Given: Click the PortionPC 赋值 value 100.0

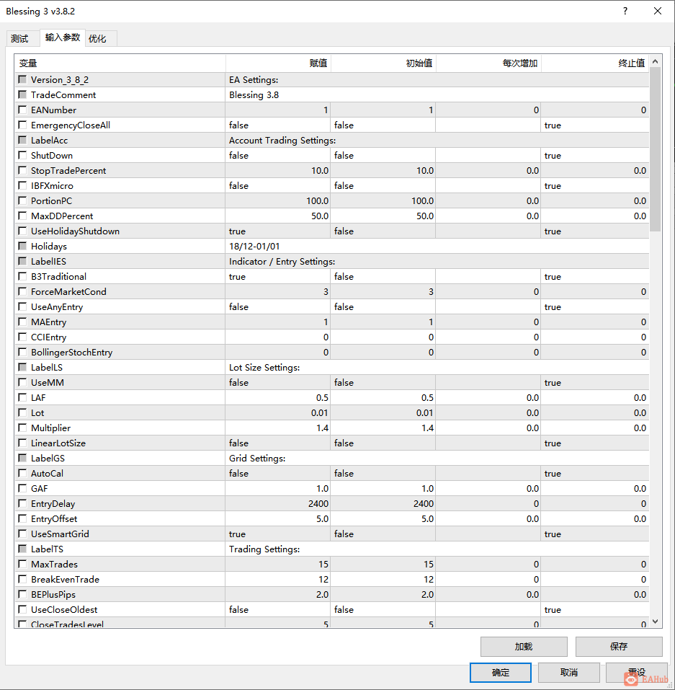Looking at the screenshot, I should point(317,200).
